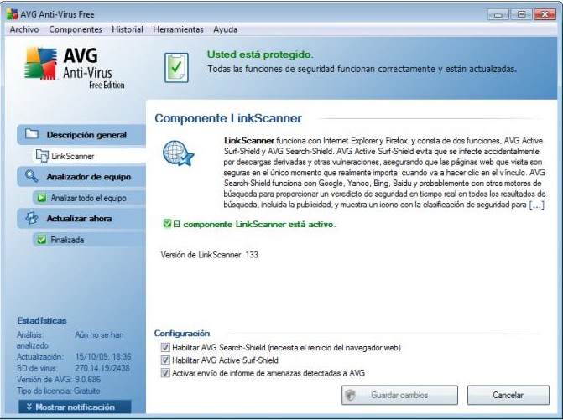Click the AVG icon in title bar
This screenshot has height=420, width=563.
tap(12, 14)
